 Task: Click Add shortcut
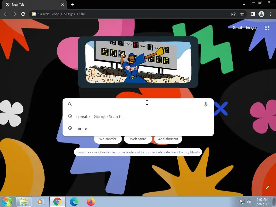168,139
